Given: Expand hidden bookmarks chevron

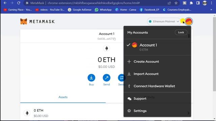Looking at the screenshot, I should click(x=211, y=10).
